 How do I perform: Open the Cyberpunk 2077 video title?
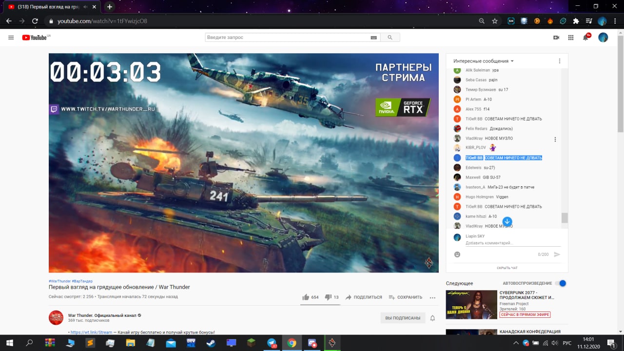click(x=527, y=294)
